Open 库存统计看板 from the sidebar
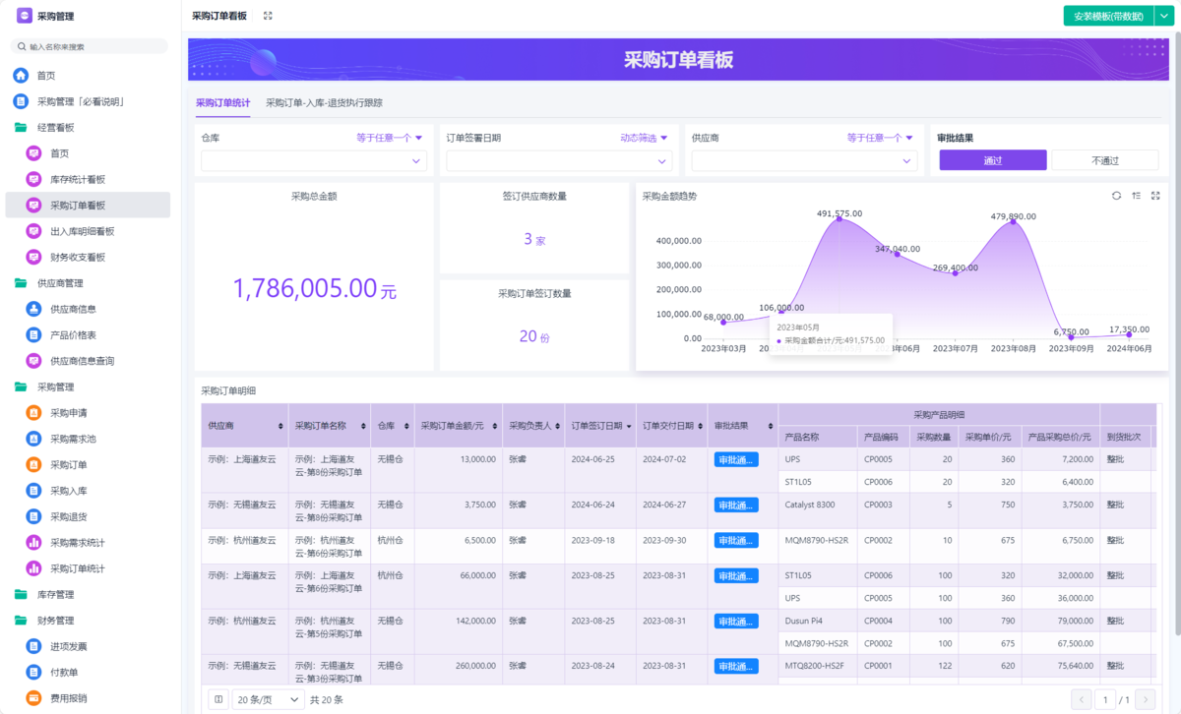This screenshot has width=1181, height=714. (78, 179)
